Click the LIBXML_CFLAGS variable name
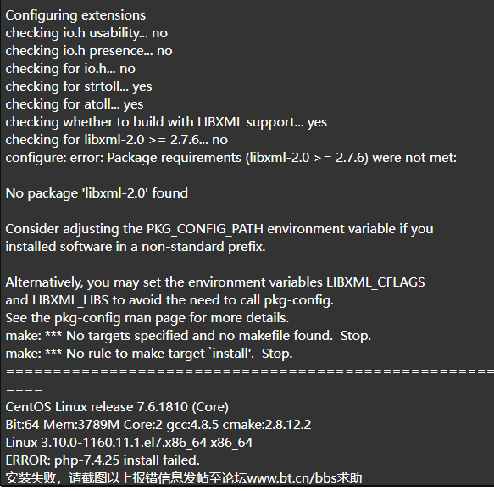Viewport: 494px width, 491px height. [x=375, y=282]
